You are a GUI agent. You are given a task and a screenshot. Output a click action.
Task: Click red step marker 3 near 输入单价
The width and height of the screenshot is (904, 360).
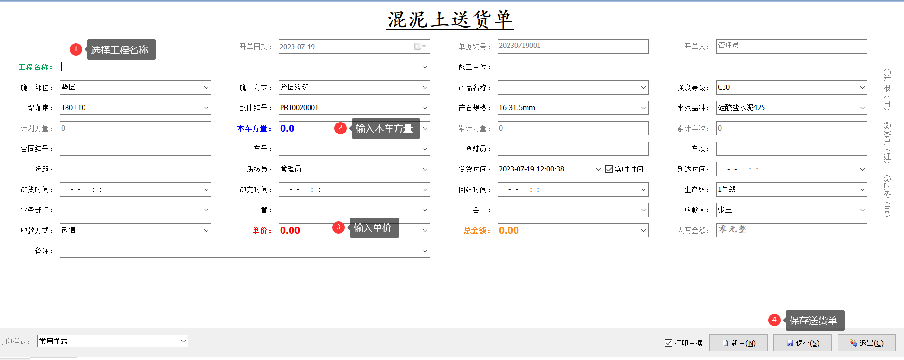338,227
